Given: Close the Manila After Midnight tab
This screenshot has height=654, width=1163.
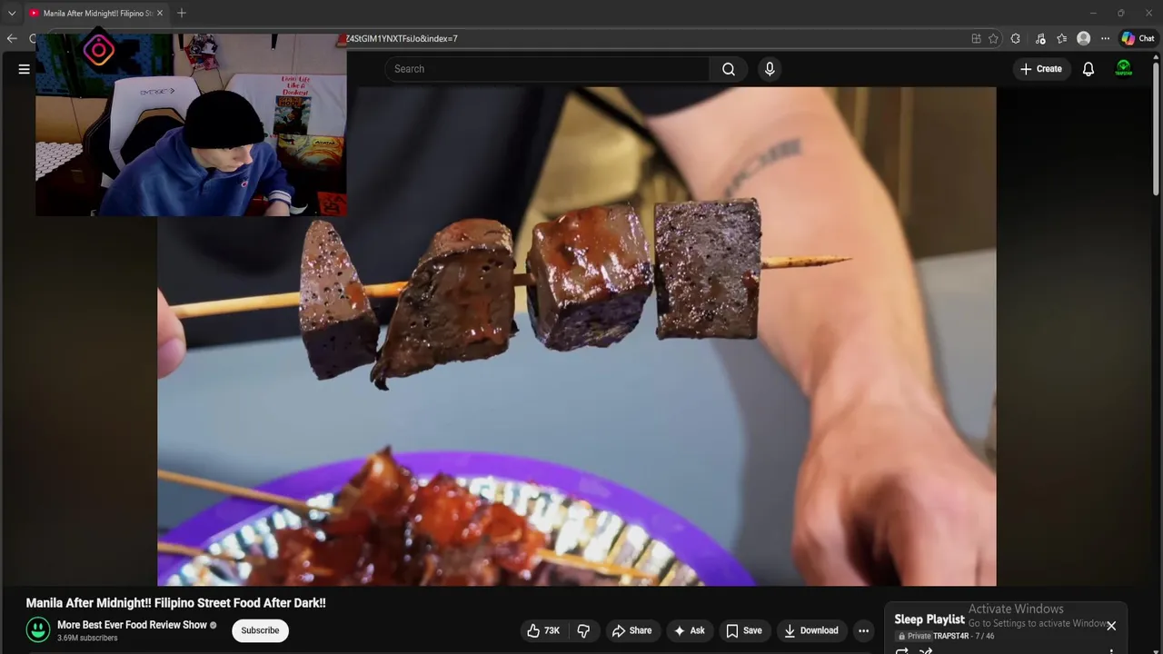Looking at the screenshot, I should (x=160, y=13).
